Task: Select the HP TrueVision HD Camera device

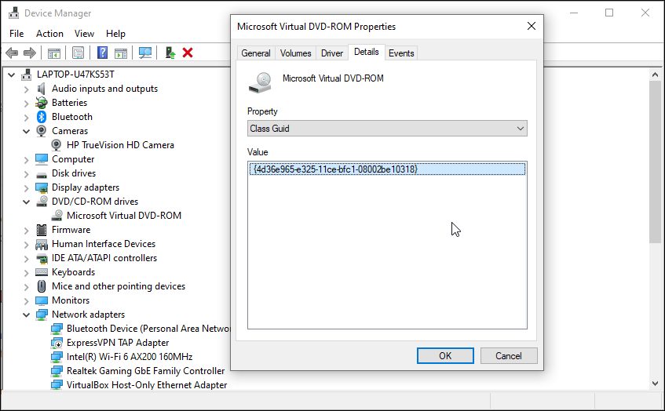Action: [120, 145]
